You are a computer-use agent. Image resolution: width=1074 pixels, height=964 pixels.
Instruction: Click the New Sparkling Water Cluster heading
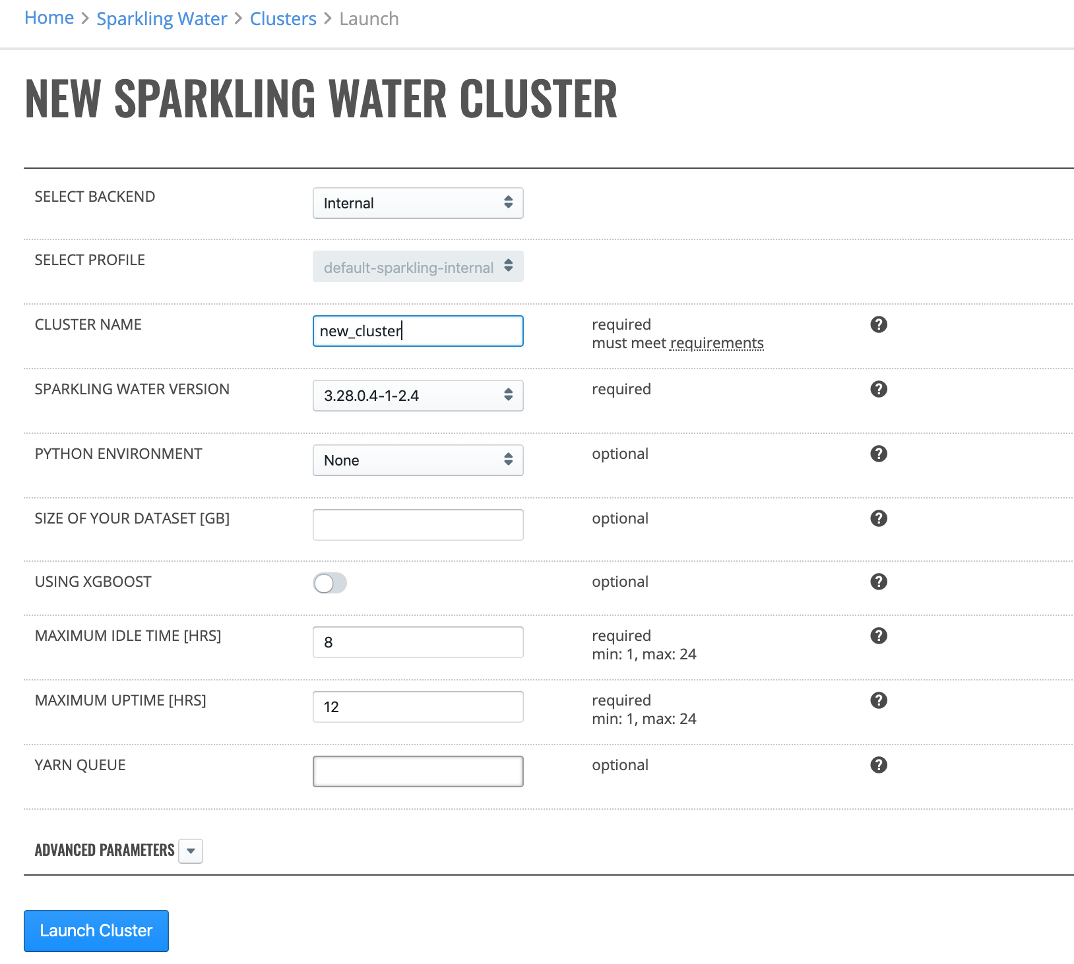pos(321,99)
